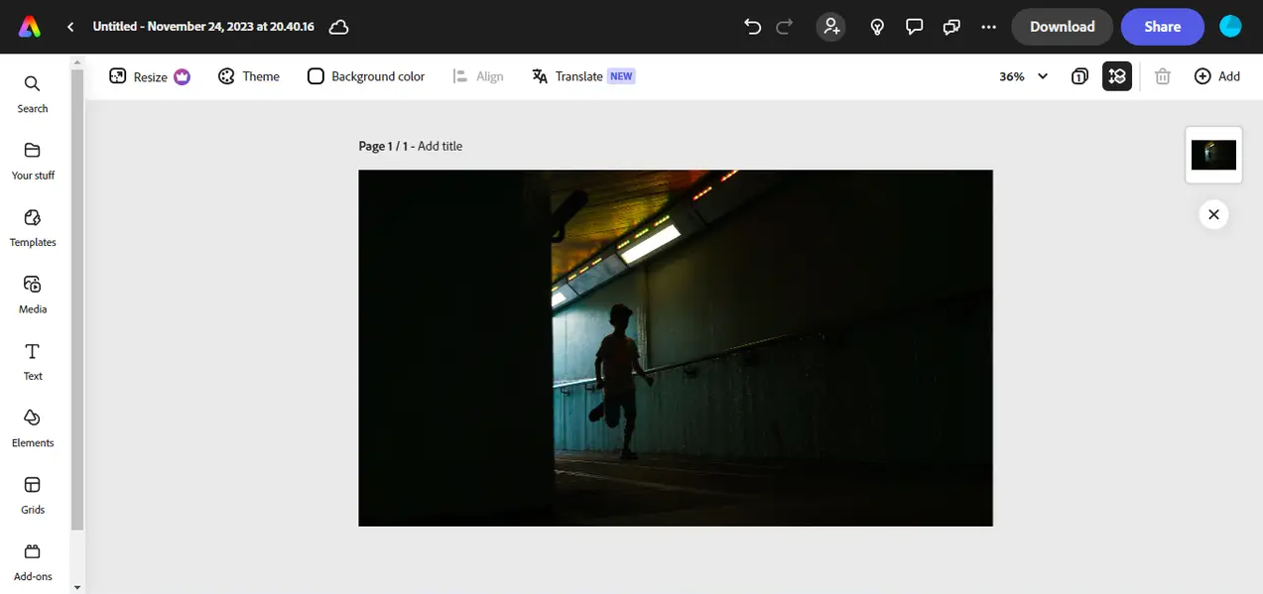
Task: Open the Media panel
Action: [33, 295]
